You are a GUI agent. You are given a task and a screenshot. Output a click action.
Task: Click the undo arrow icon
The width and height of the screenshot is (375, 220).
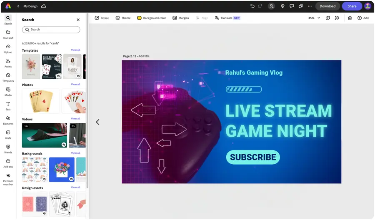[x=252, y=6]
